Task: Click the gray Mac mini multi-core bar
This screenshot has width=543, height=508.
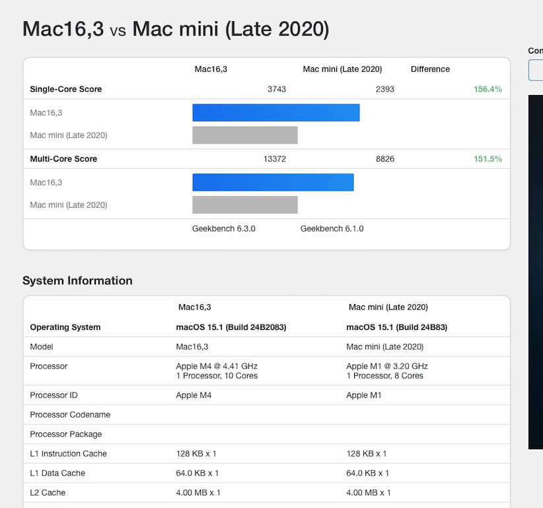Action: pos(244,205)
